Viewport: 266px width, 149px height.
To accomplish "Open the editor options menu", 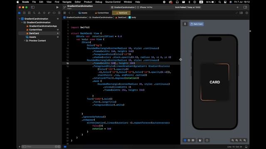I will click(241, 13).
